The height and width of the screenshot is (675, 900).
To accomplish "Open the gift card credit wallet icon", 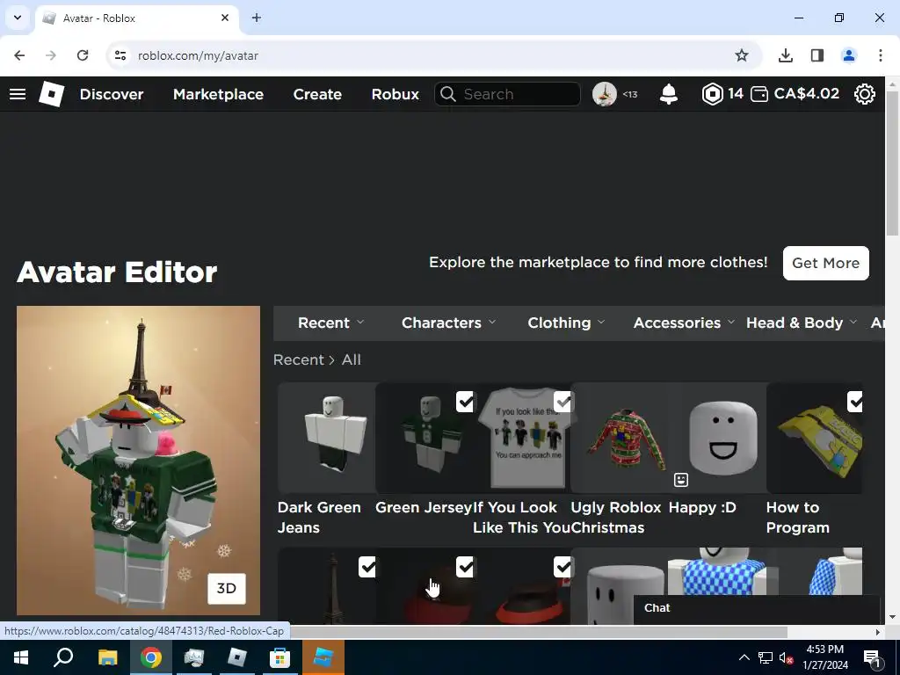I will [758, 94].
